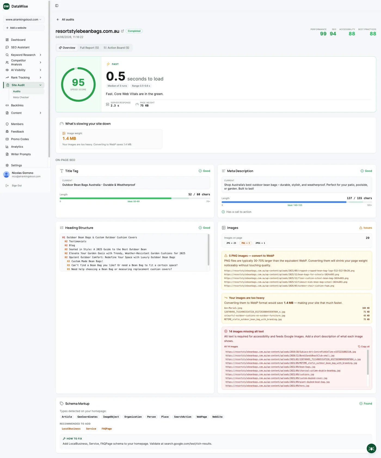
Task: Expand the Competitor Analysis submenu chevron
Action: 41,62
